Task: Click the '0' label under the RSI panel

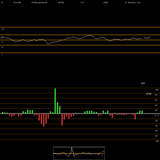Action: click(2, 55)
